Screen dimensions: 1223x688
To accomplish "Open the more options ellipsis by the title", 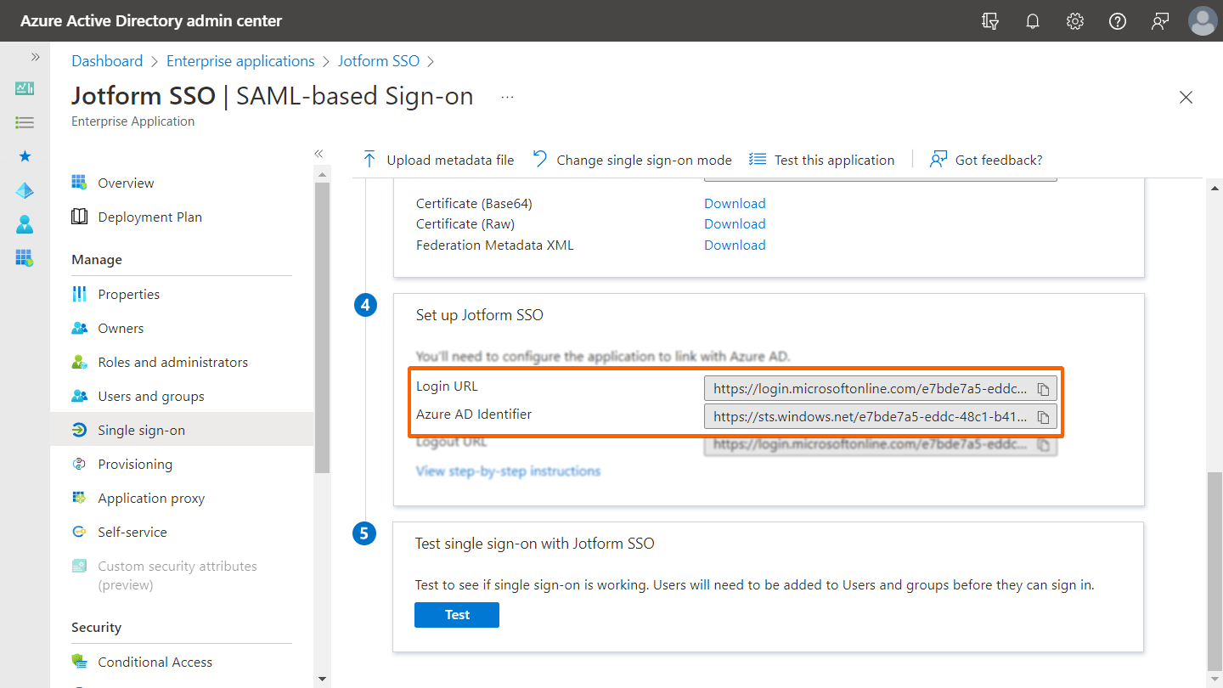I will point(507,97).
